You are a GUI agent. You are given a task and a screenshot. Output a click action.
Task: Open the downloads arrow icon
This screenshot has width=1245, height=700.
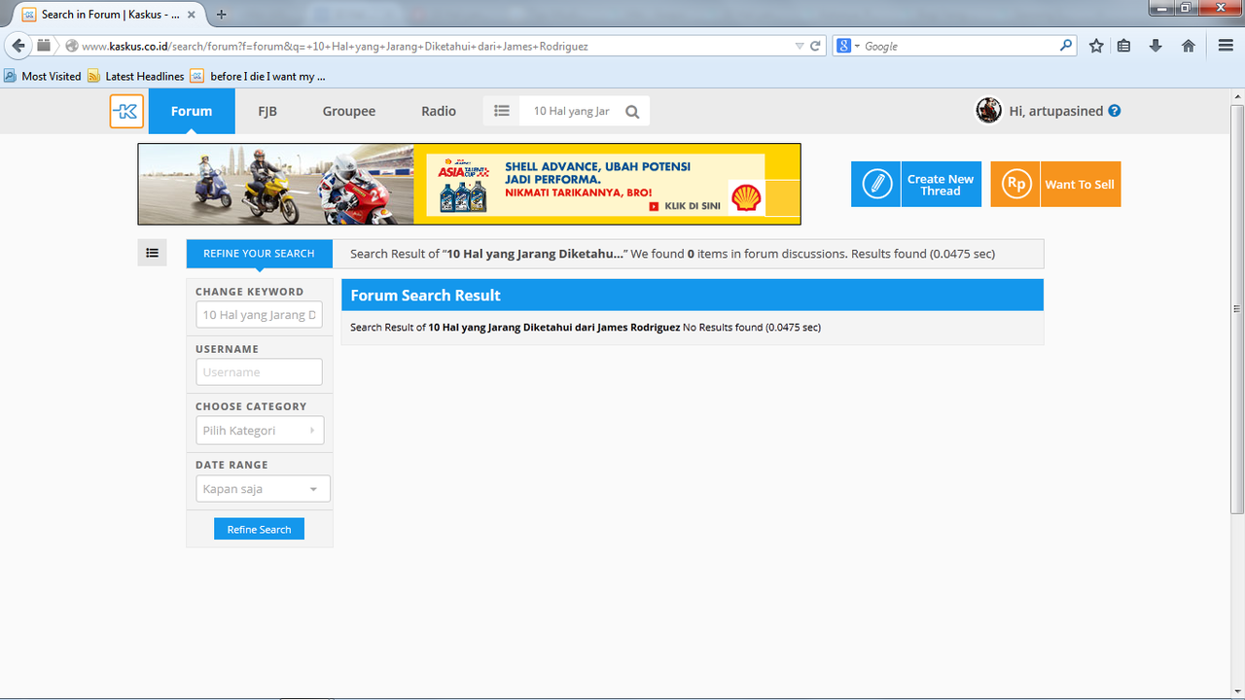pyautogui.click(x=1156, y=46)
